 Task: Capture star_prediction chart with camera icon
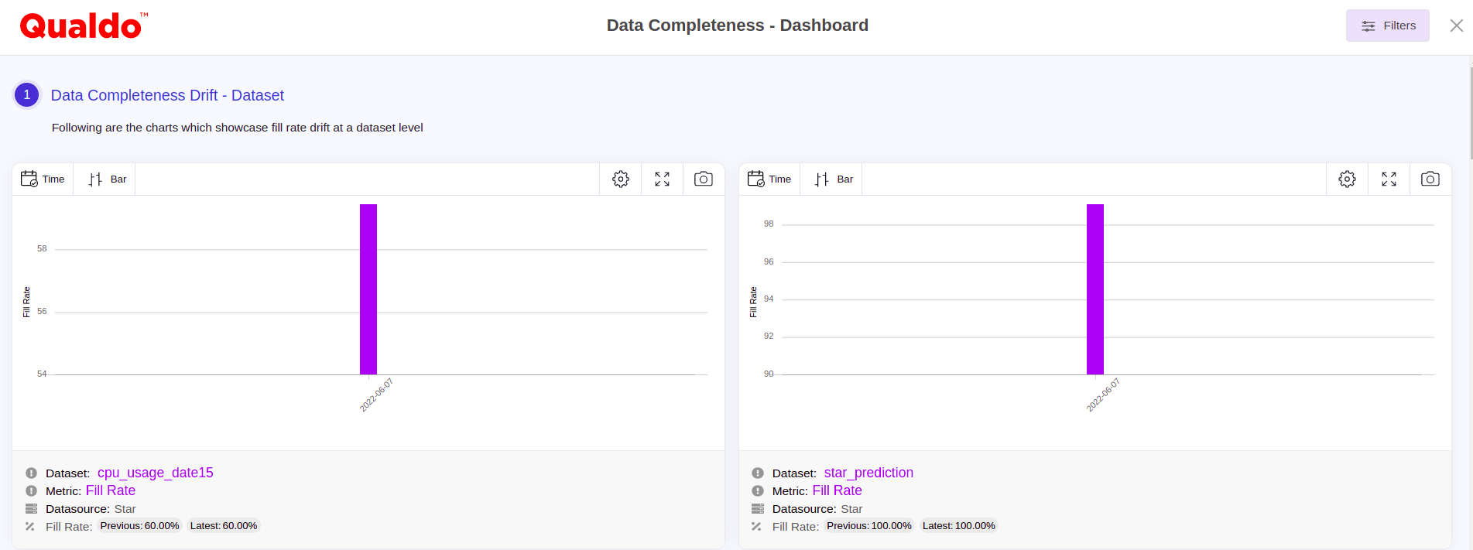click(1430, 179)
